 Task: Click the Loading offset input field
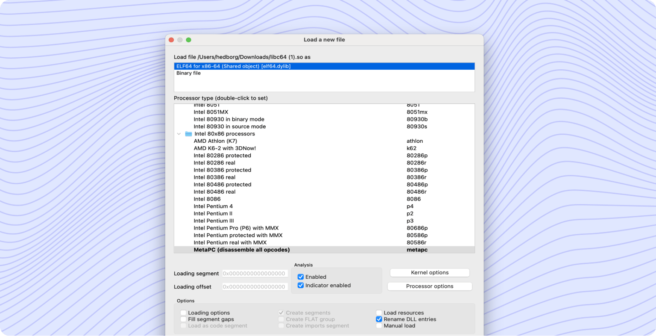coord(255,286)
